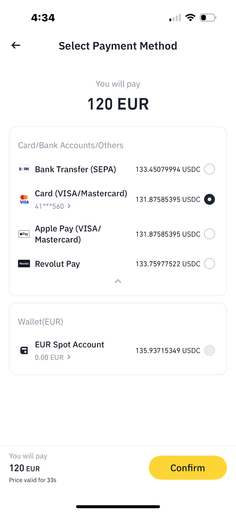The width and height of the screenshot is (236, 513).
Task: Tap the Apple Pay logo icon
Action: pos(24,234)
